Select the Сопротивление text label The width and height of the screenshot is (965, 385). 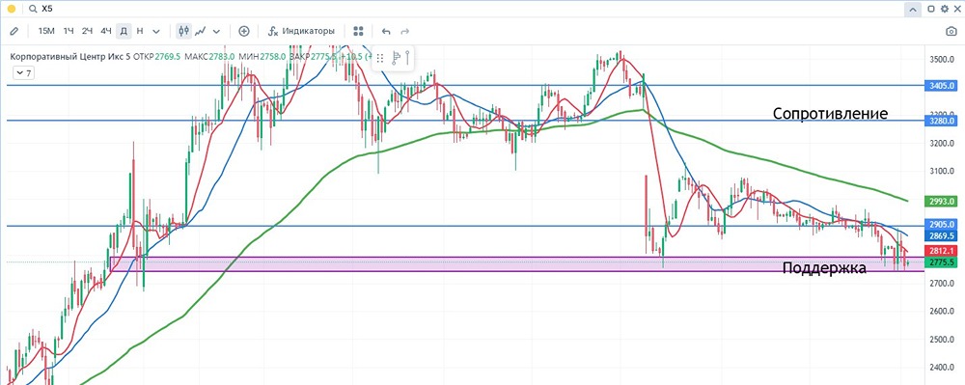pyautogui.click(x=830, y=113)
